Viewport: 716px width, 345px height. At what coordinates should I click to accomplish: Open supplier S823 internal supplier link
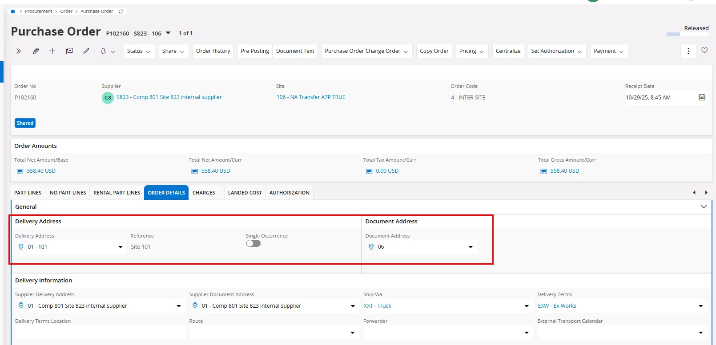(169, 97)
